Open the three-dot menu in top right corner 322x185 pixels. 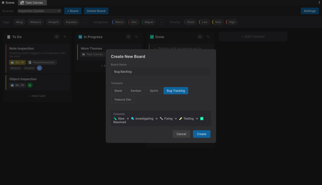pyautogui.click(x=319, y=2)
